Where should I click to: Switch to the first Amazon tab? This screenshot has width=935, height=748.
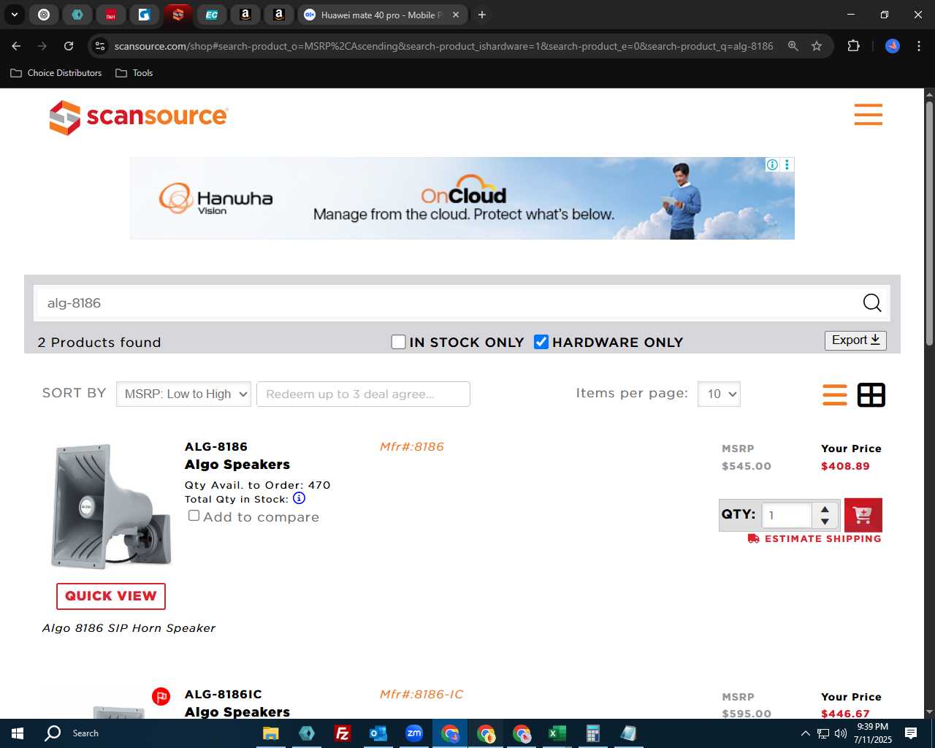tap(245, 15)
